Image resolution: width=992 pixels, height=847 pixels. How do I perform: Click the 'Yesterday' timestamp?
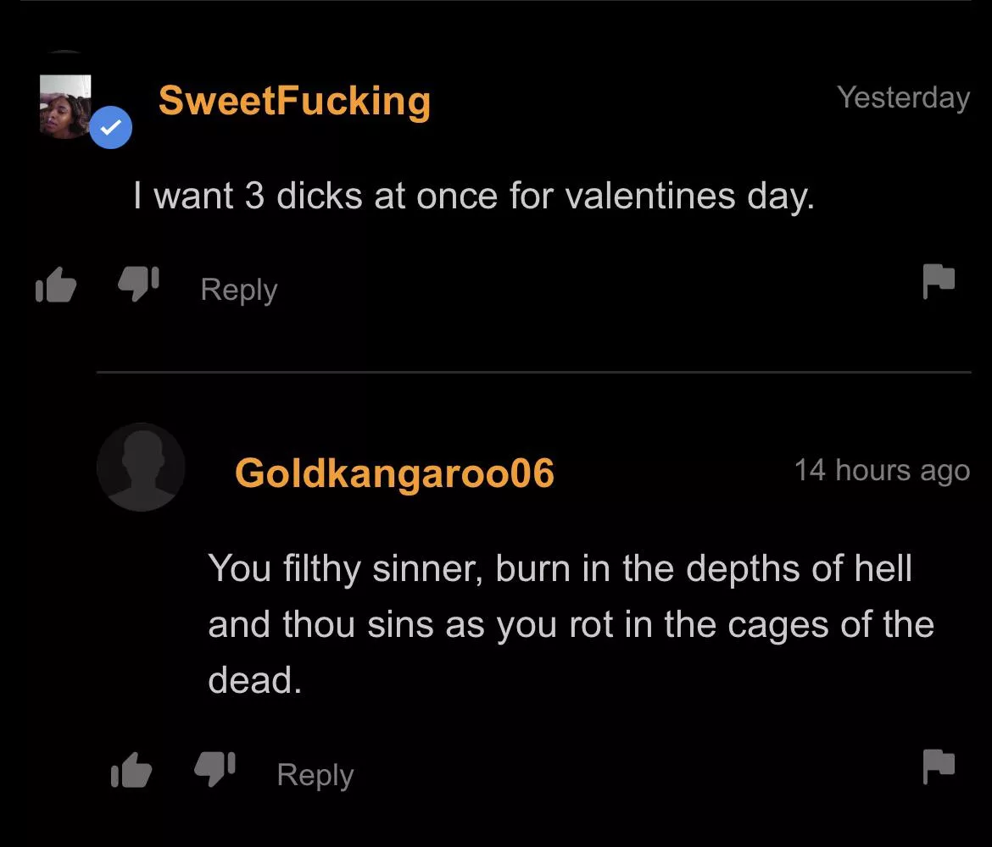(903, 97)
